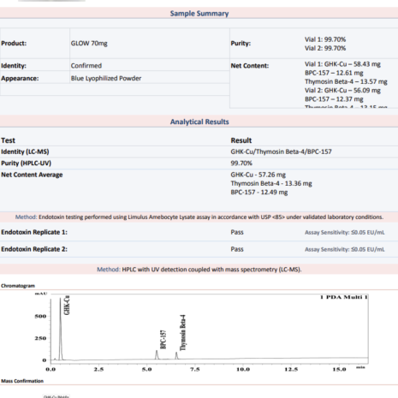Viewport: 398px width, 398px height.
Task: Click the Purity (HPLC-UV) 99.70% result
Action: (x=241, y=163)
